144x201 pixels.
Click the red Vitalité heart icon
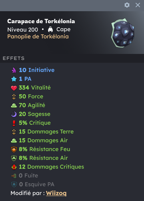tap(14, 88)
